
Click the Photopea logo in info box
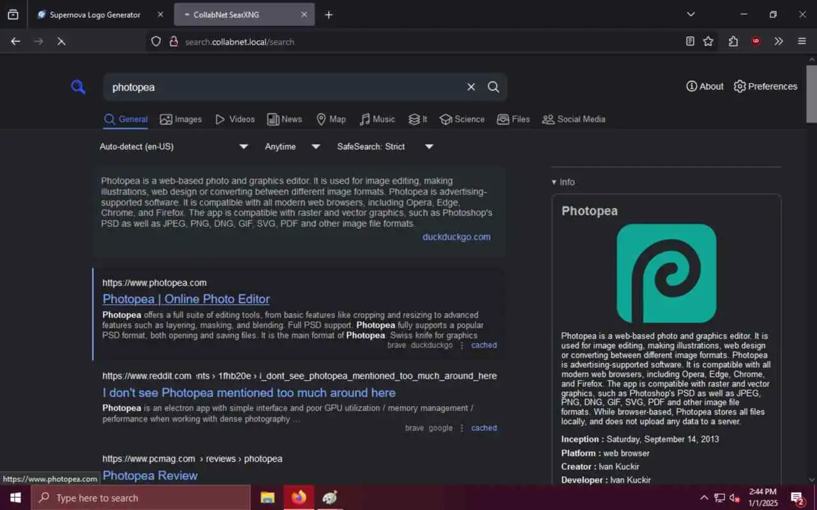pyautogui.click(x=666, y=273)
